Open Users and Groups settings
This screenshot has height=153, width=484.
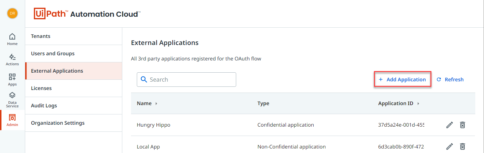click(74, 54)
